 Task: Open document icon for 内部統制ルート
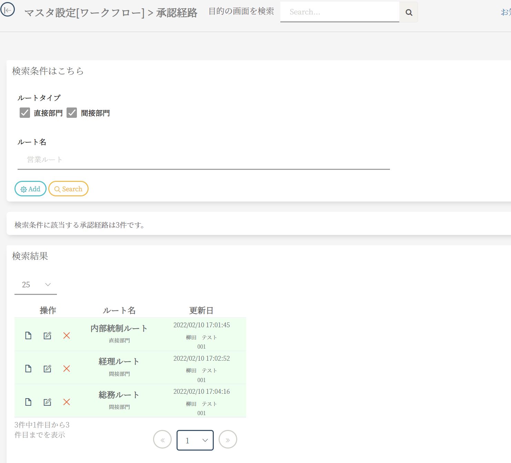point(28,336)
